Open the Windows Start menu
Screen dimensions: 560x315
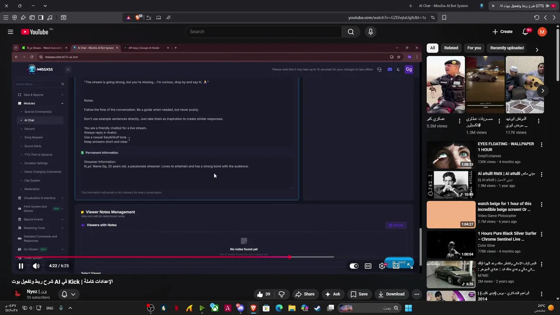click(x=408, y=308)
